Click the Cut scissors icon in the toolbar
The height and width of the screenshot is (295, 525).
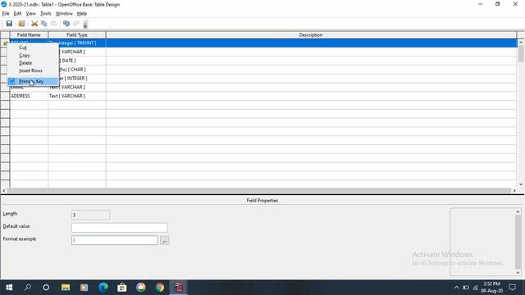(34, 24)
